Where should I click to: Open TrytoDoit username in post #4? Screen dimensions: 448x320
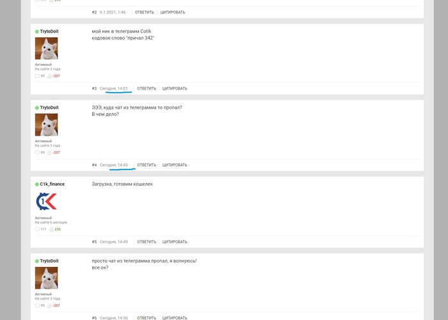click(49, 108)
